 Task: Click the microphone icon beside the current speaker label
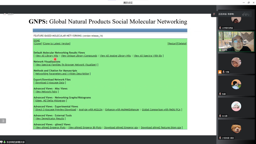coord(214,14)
